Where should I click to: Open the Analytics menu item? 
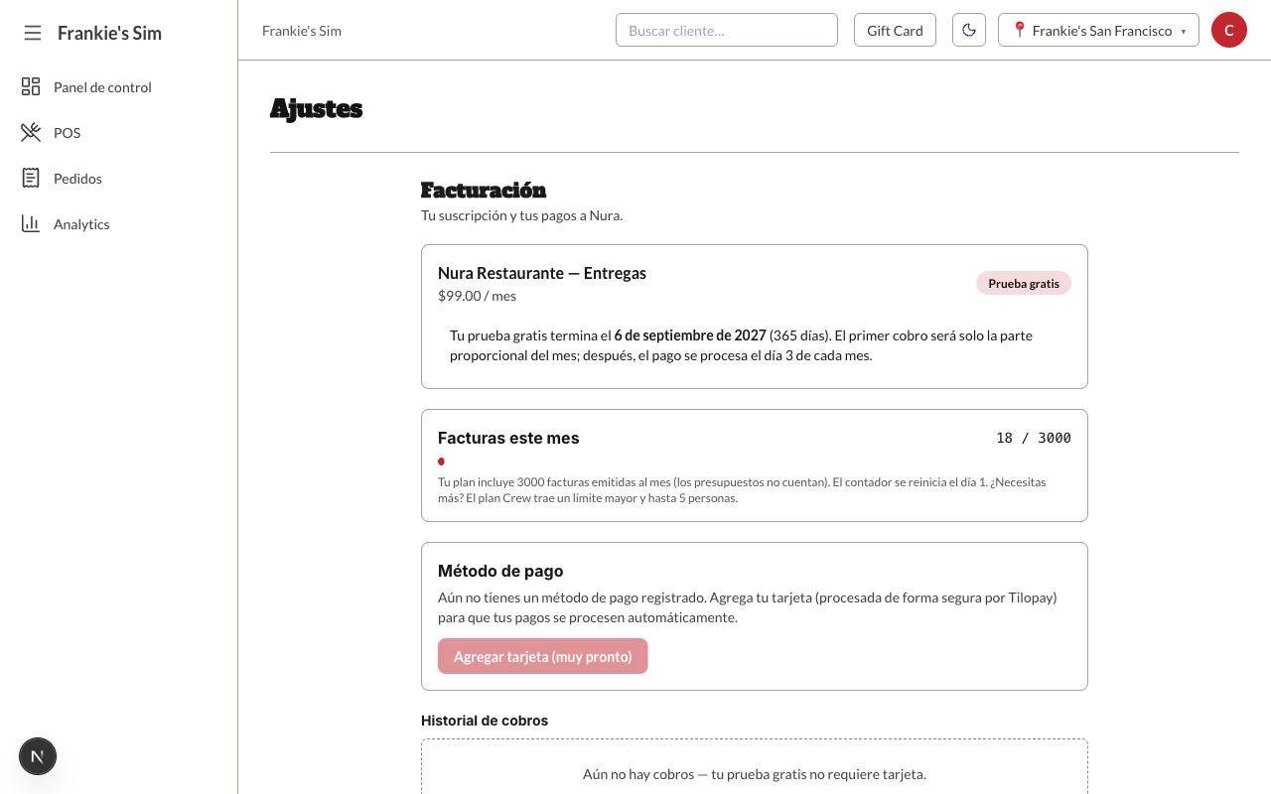pyautogui.click(x=118, y=224)
